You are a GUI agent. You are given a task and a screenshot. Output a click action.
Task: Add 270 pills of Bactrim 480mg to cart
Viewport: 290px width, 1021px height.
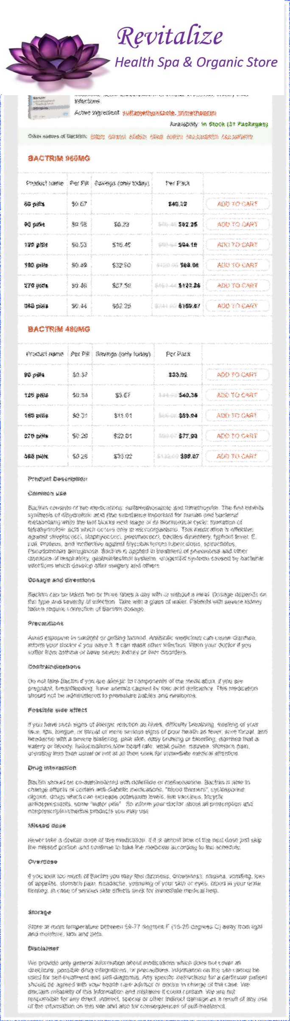point(237,436)
